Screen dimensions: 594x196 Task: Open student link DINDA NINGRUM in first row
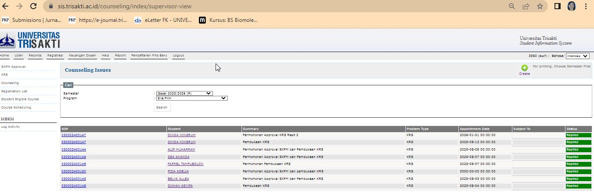pyautogui.click(x=181, y=135)
